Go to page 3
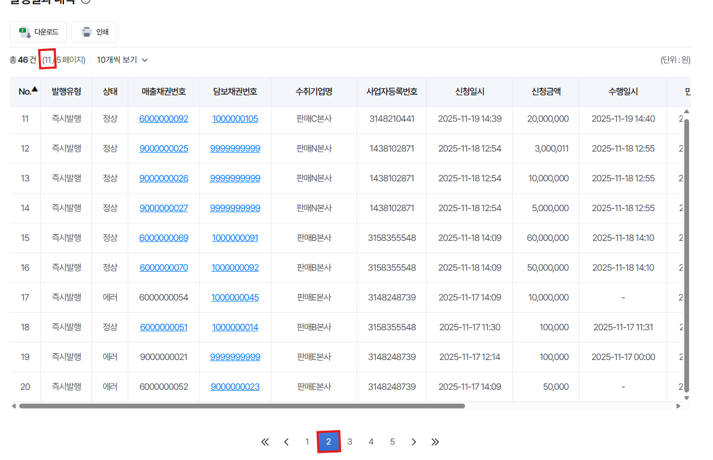The width and height of the screenshot is (713, 460). (x=350, y=442)
